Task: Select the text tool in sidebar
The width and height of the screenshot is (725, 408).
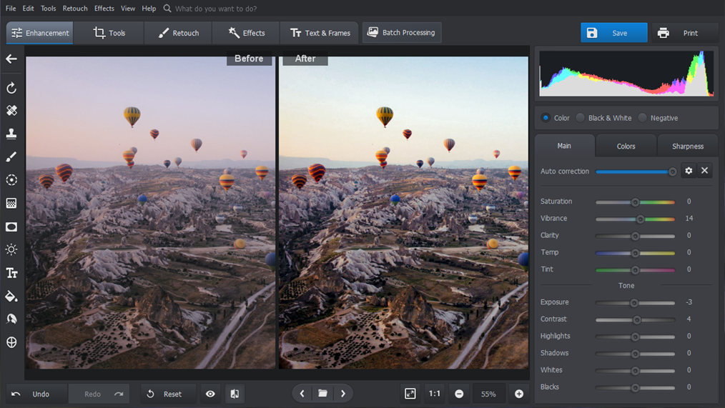Action: 11,273
